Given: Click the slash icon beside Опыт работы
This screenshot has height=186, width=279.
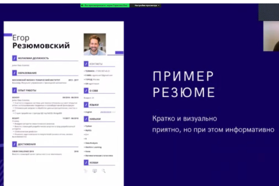Looking at the screenshot, I should (15, 90).
